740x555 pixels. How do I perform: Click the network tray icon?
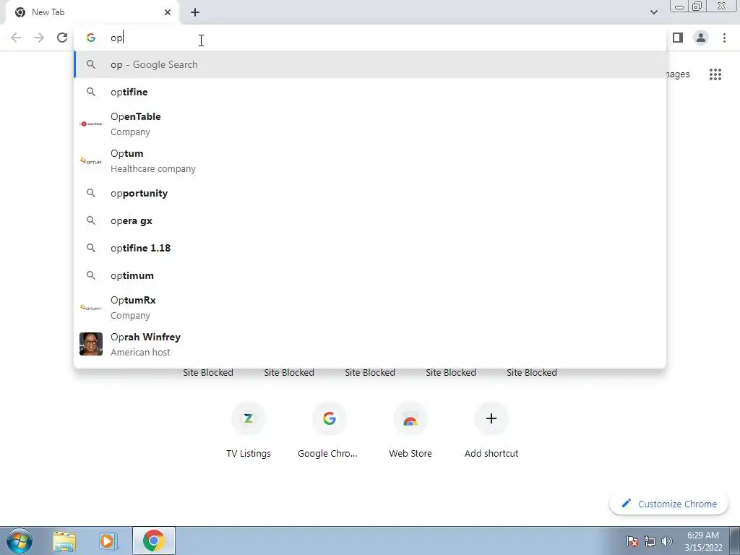(650, 541)
